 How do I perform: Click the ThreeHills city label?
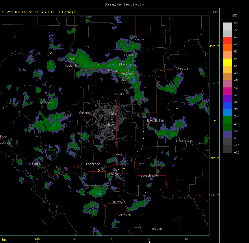[x=155, y=121]
